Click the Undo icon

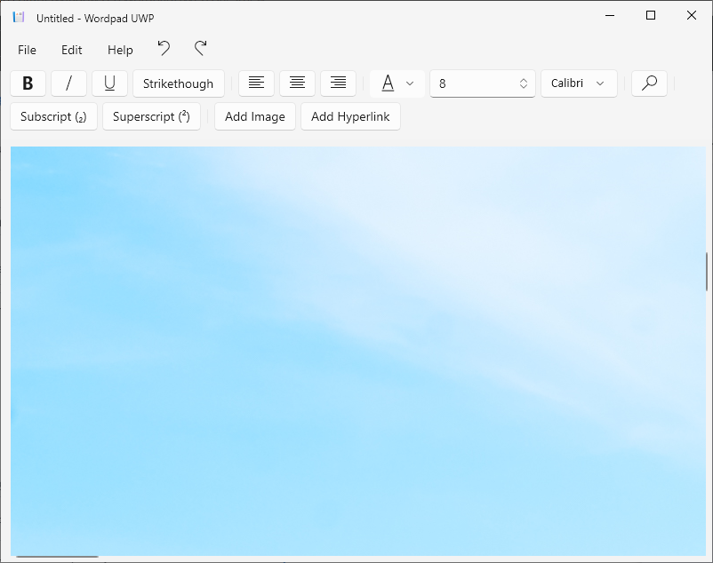point(164,49)
